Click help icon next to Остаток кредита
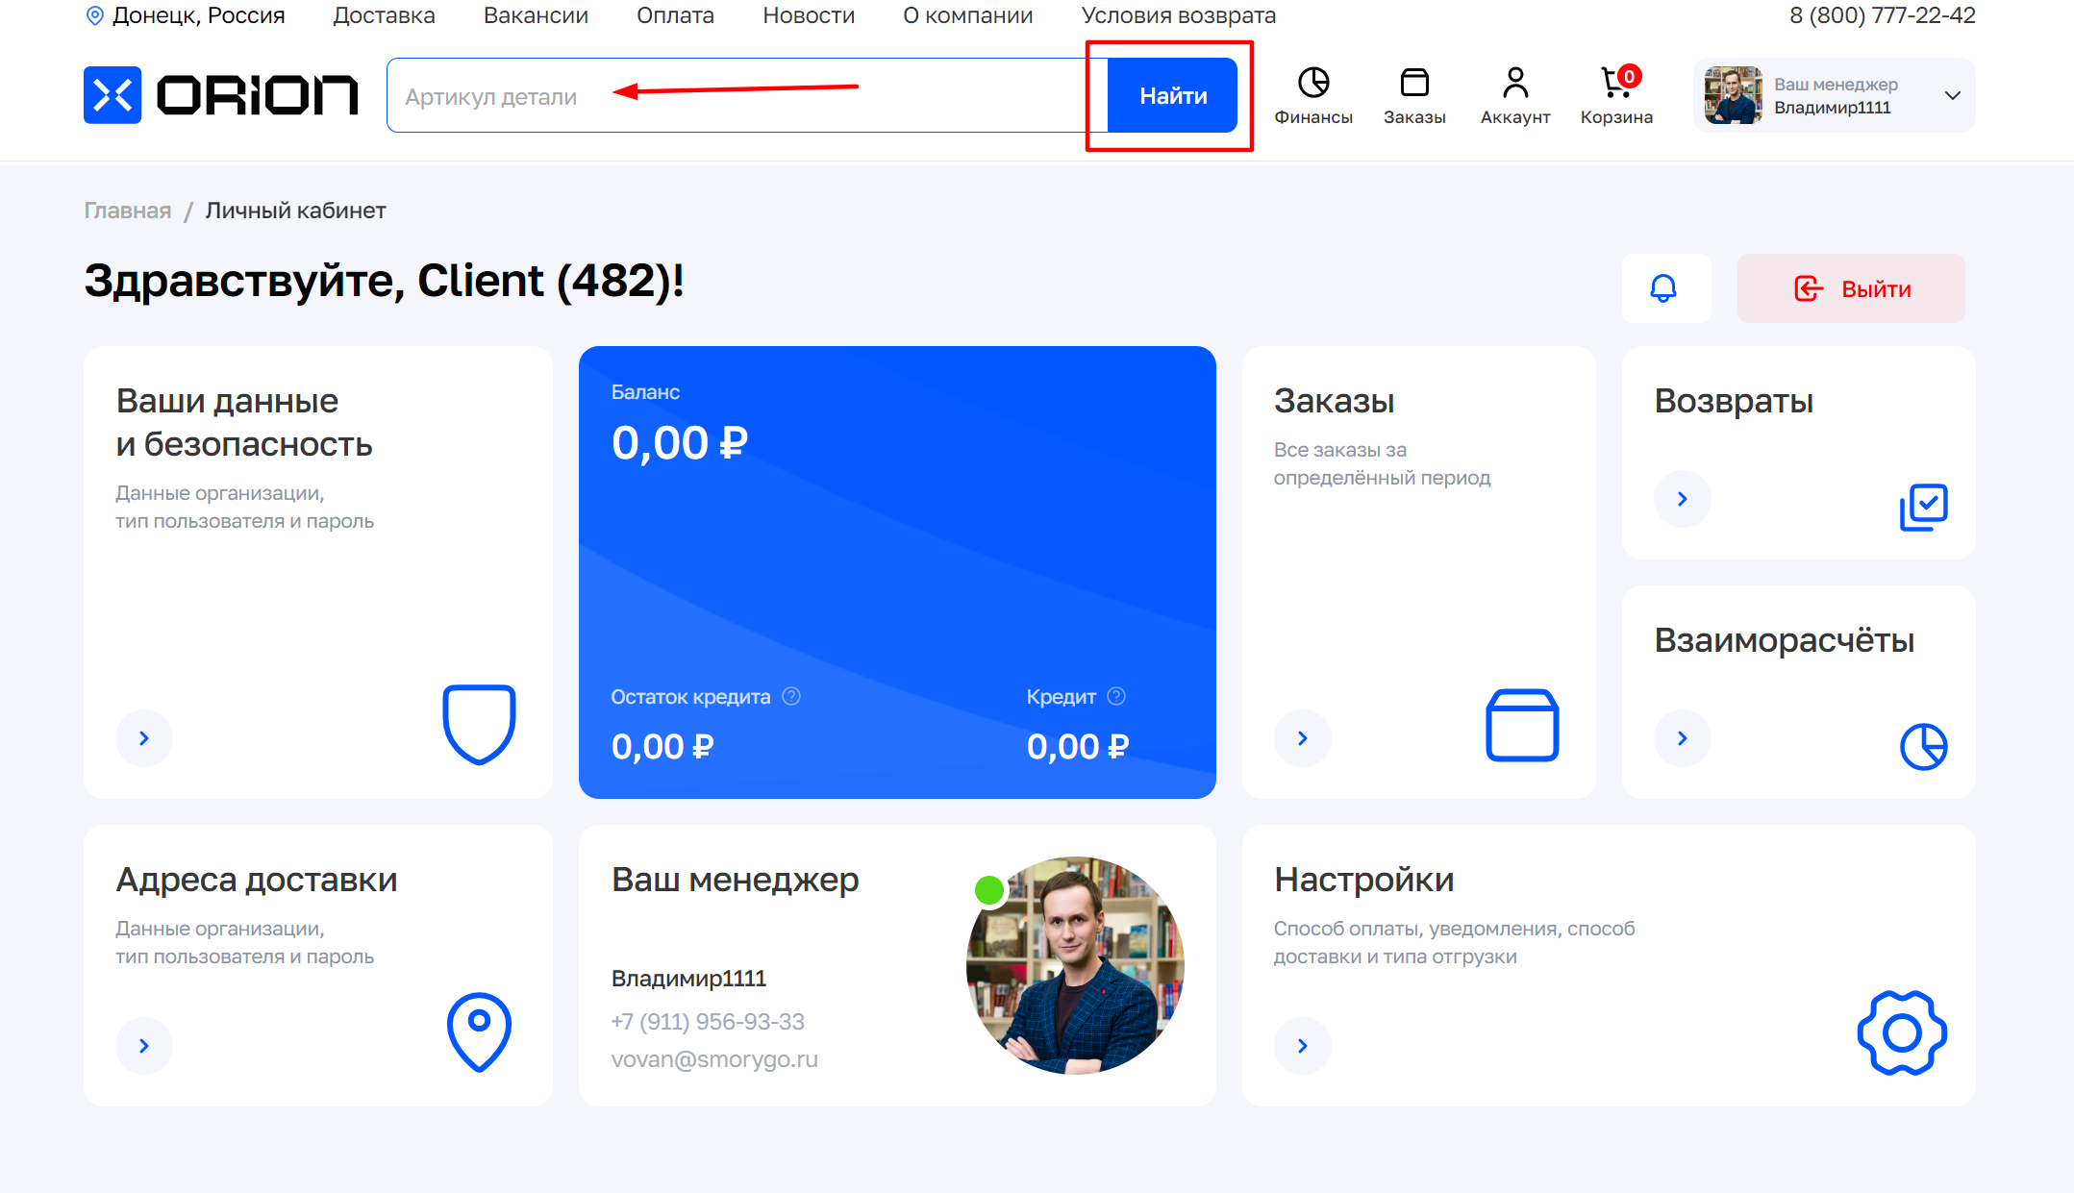 pyautogui.click(x=791, y=696)
